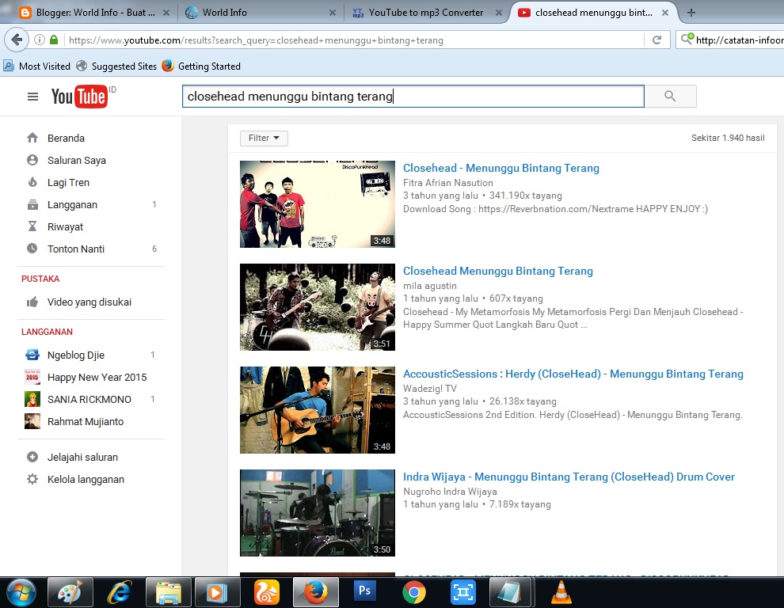The image size is (784, 608).
Task: Open Internet Explorer from the taskbar
Action: click(119, 592)
